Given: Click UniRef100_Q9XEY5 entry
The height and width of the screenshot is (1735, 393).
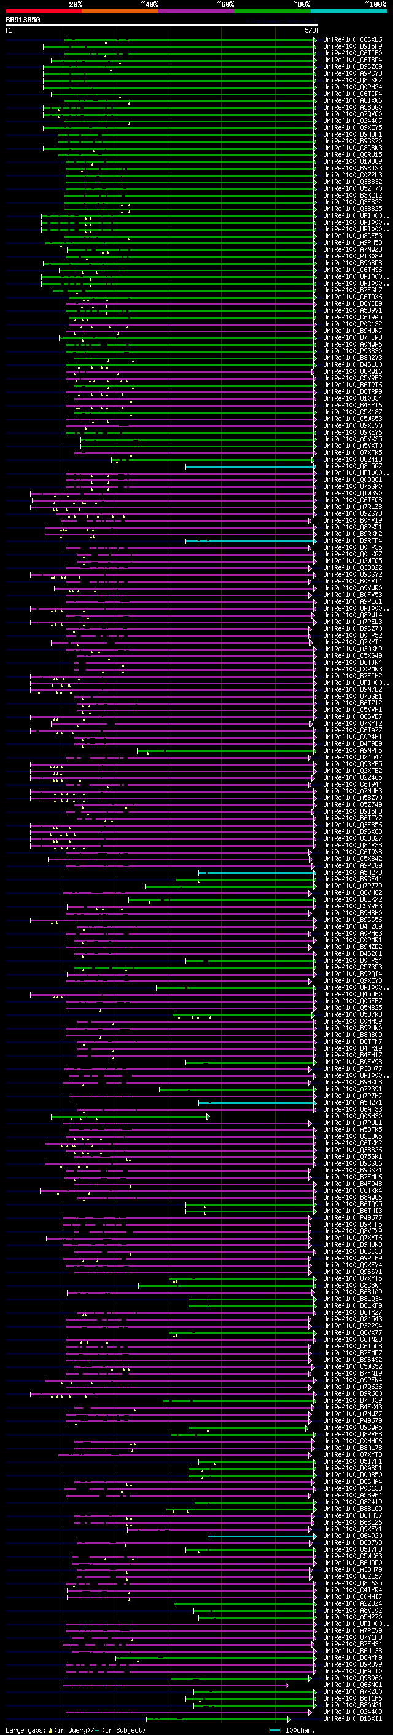Looking at the screenshot, I should point(352,128).
